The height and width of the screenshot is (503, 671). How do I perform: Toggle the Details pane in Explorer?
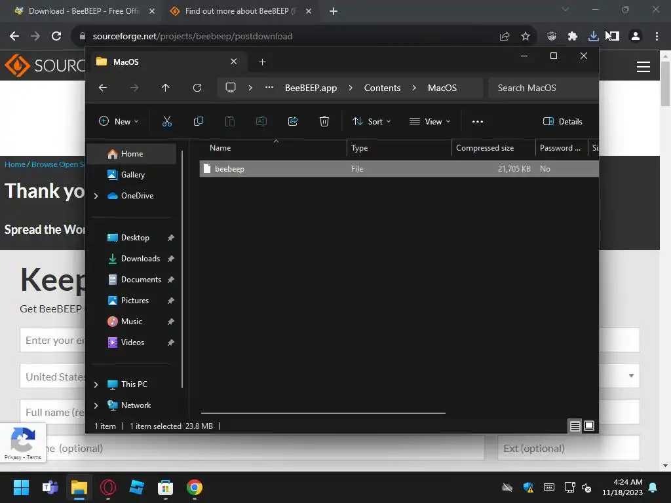(x=562, y=121)
